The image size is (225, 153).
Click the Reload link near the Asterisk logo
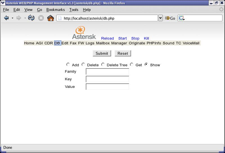coord(107,38)
